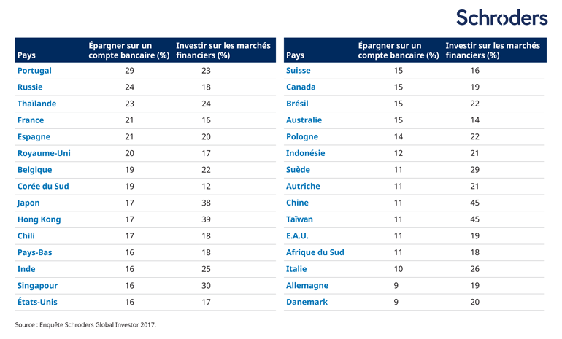Click the Allemagne country name
Viewport: 562px width, 339px height.
[307, 286]
